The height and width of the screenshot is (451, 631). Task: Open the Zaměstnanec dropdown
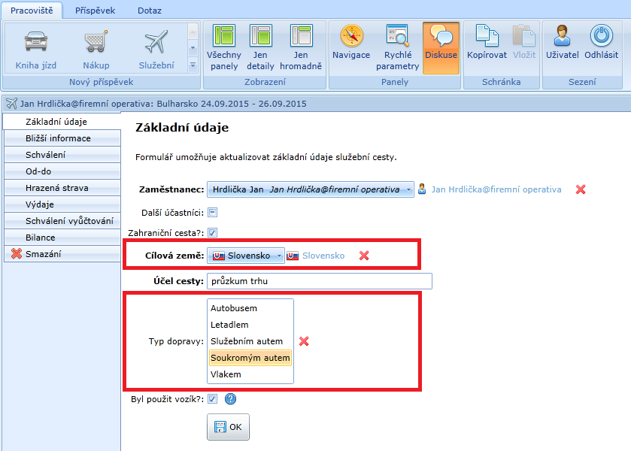(x=408, y=190)
